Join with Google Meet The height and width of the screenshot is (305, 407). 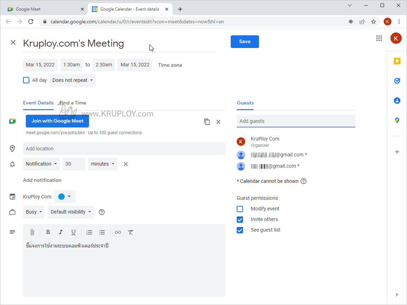(57, 121)
